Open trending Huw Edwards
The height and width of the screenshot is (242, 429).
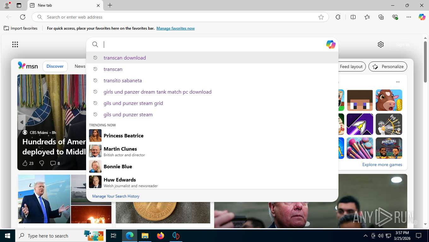tap(212, 182)
